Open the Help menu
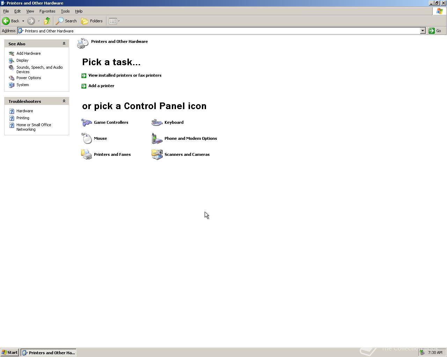The height and width of the screenshot is (357, 447). (x=79, y=11)
